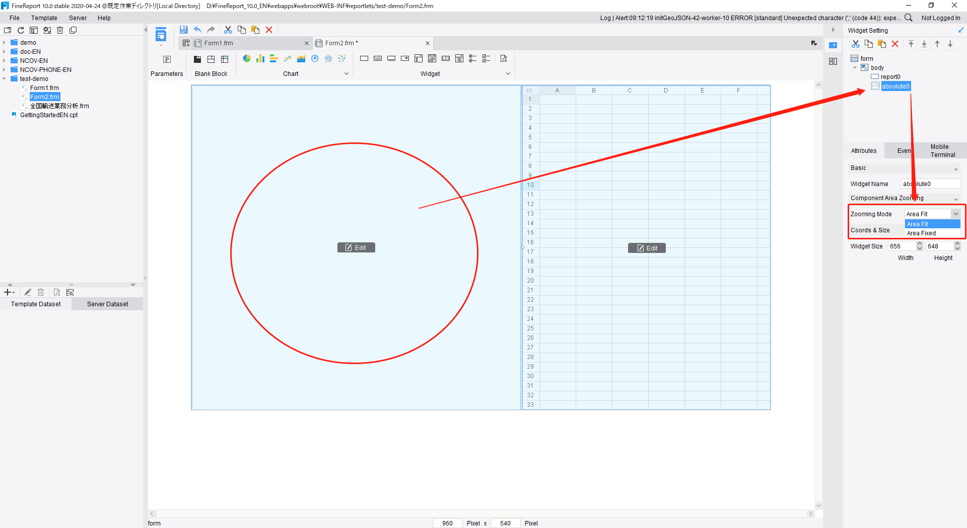This screenshot has height=528, width=967.
Task: Collapse the body node in the widget tree
Action: pos(854,67)
